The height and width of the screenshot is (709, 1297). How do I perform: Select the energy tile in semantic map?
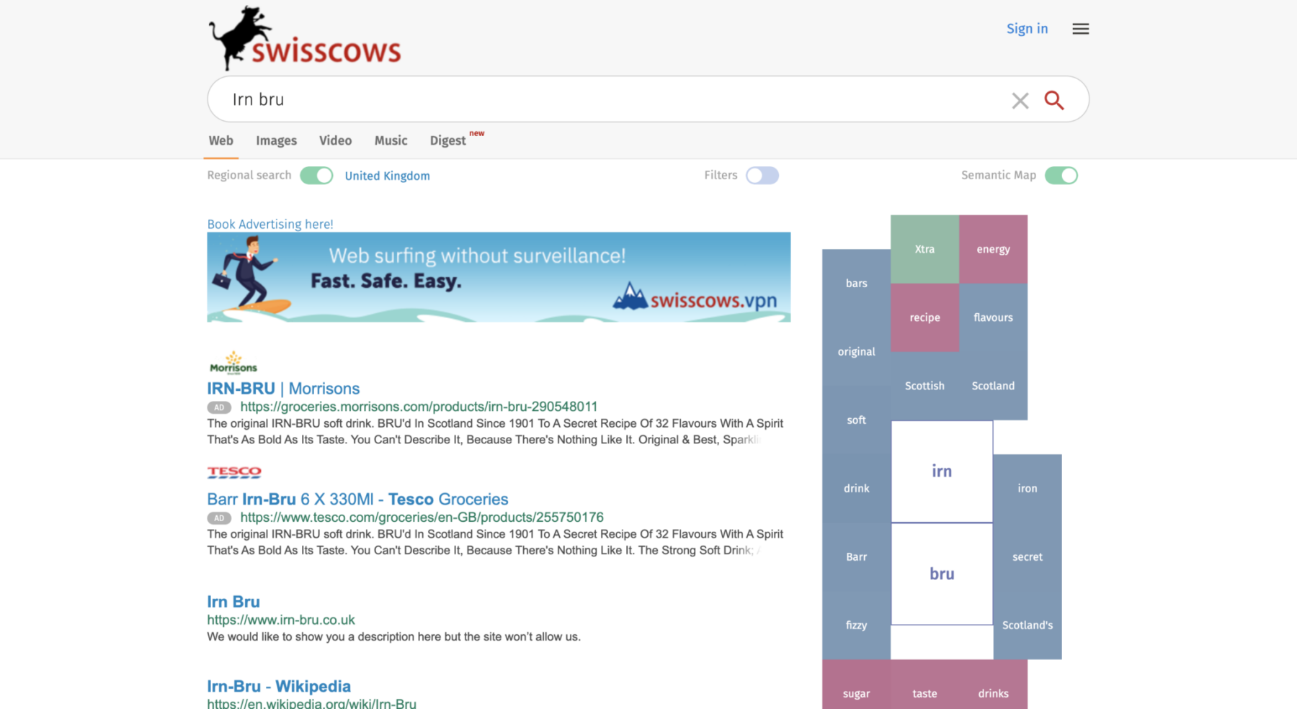993,249
